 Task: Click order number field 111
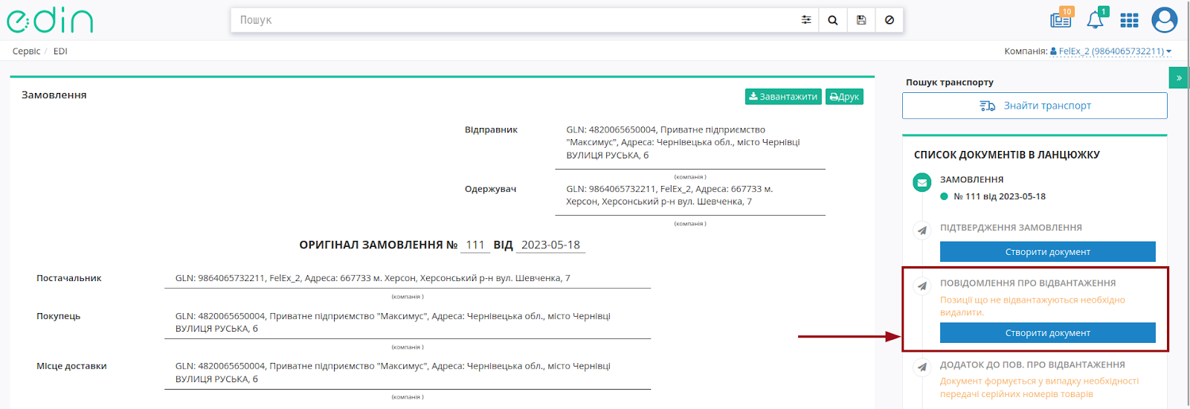pyautogui.click(x=475, y=245)
